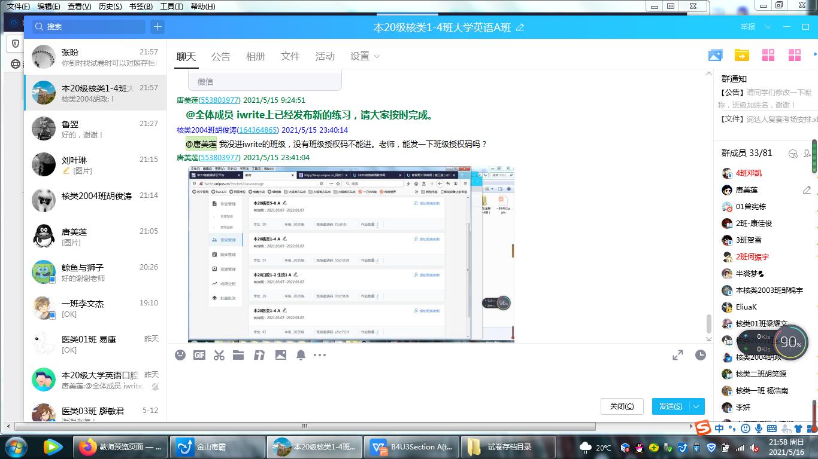Screen dimensions: 818x459
Task: Click the bell notification icon in chat toolbar
Action: 301,355
